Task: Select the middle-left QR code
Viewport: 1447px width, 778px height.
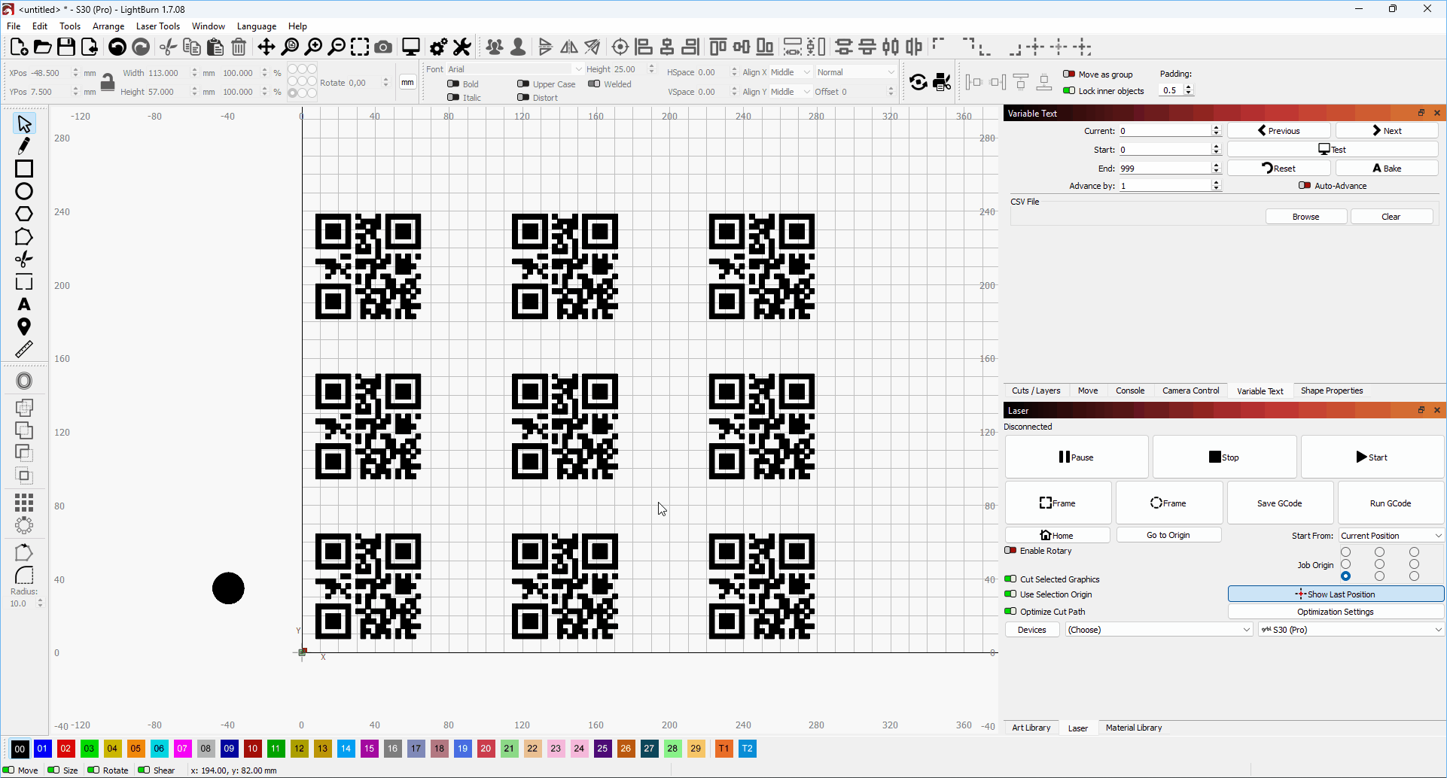Action: [x=368, y=427]
